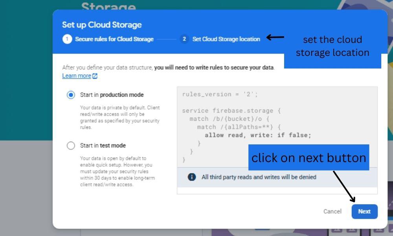Click the info icon beside third party notice
Viewport: 393px width, 236px height.
click(x=192, y=177)
